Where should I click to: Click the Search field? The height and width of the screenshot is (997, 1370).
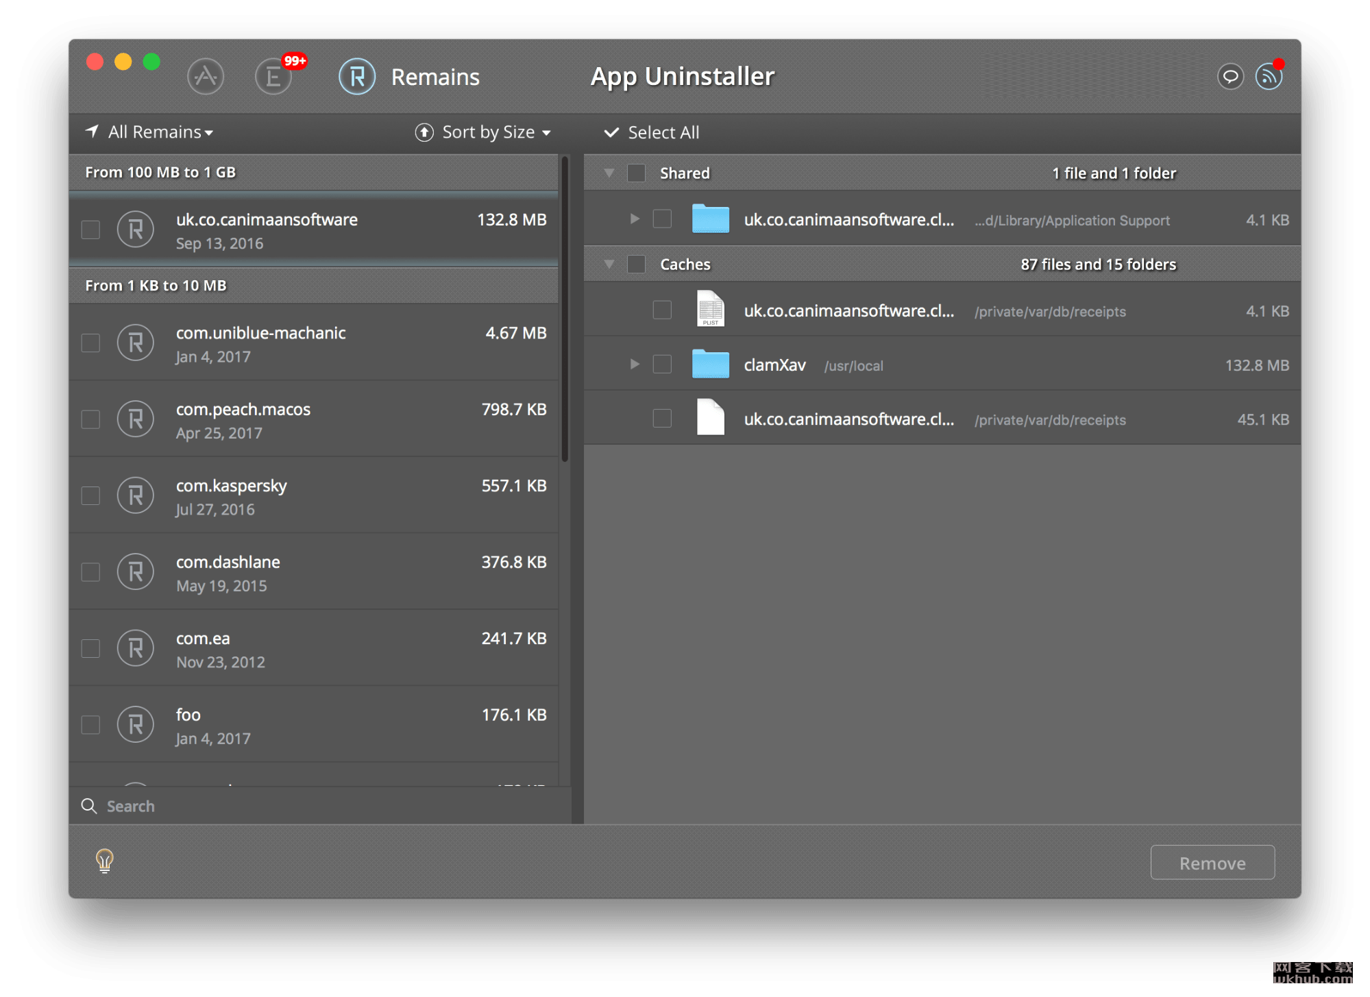coord(320,806)
